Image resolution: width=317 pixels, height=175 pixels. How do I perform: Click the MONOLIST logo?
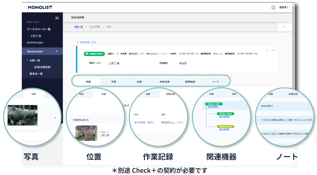coord(40,8)
